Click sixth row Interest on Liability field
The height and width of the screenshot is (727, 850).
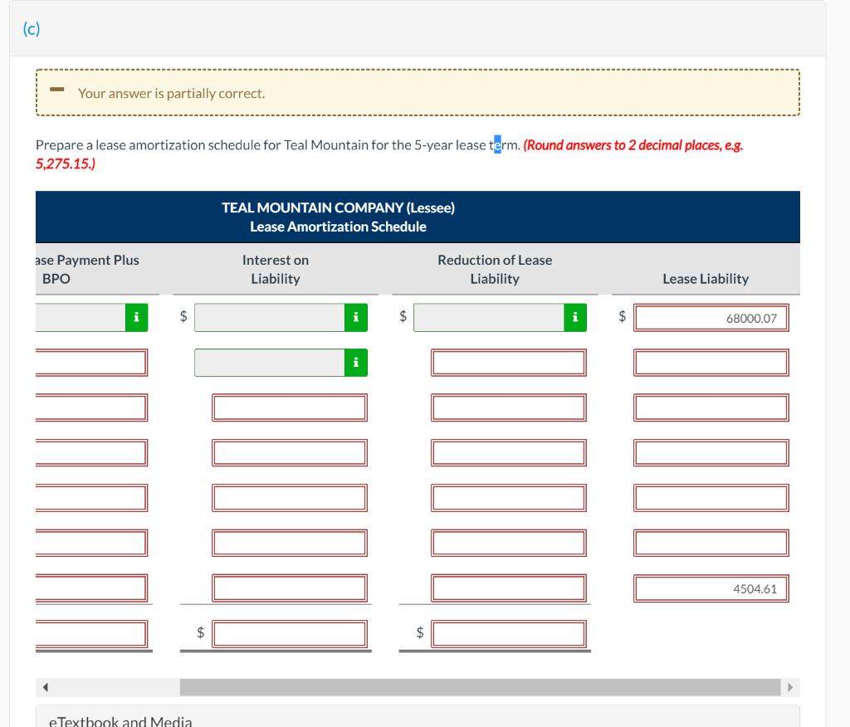click(290, 544)
